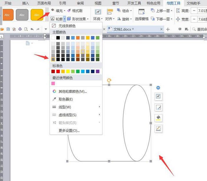Collapse the Outline (轮廓) dropdown arrow
The image size is (207, 181).
click(x=65, y=19)
